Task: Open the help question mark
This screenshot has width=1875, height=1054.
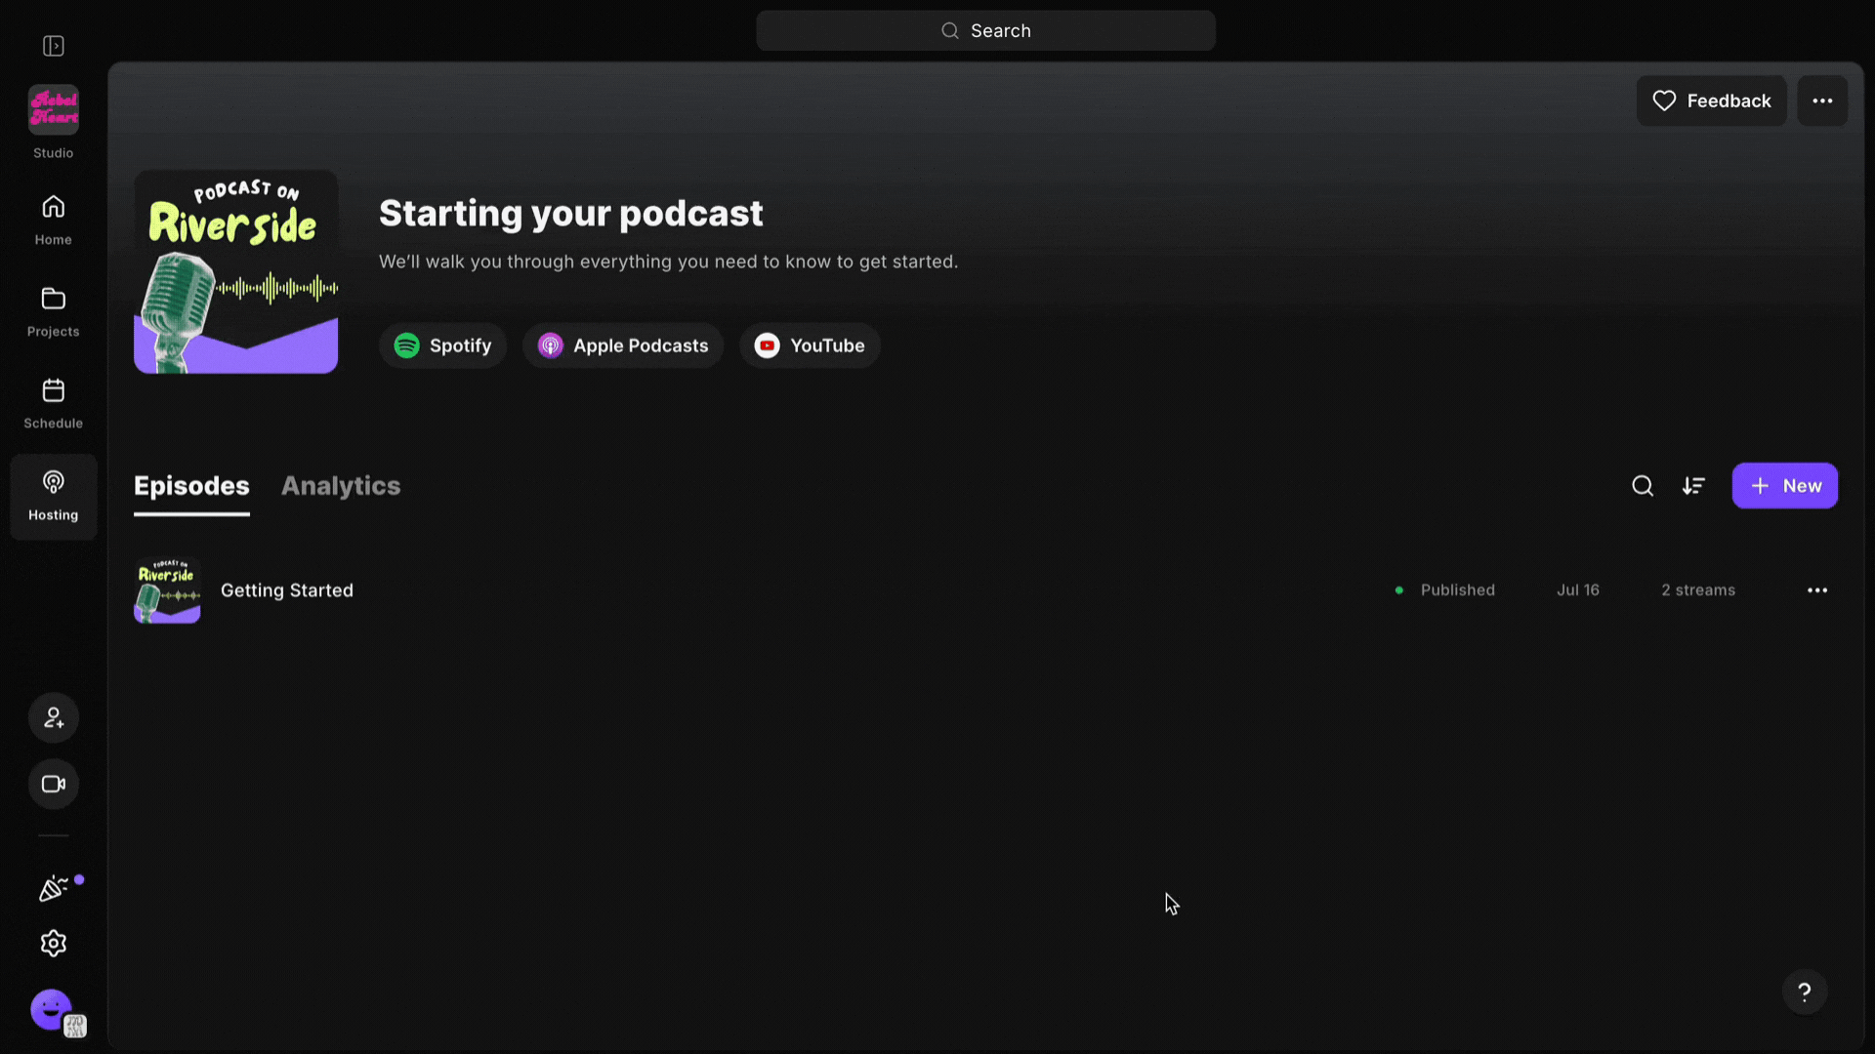Action: (x=1805, y=993)
